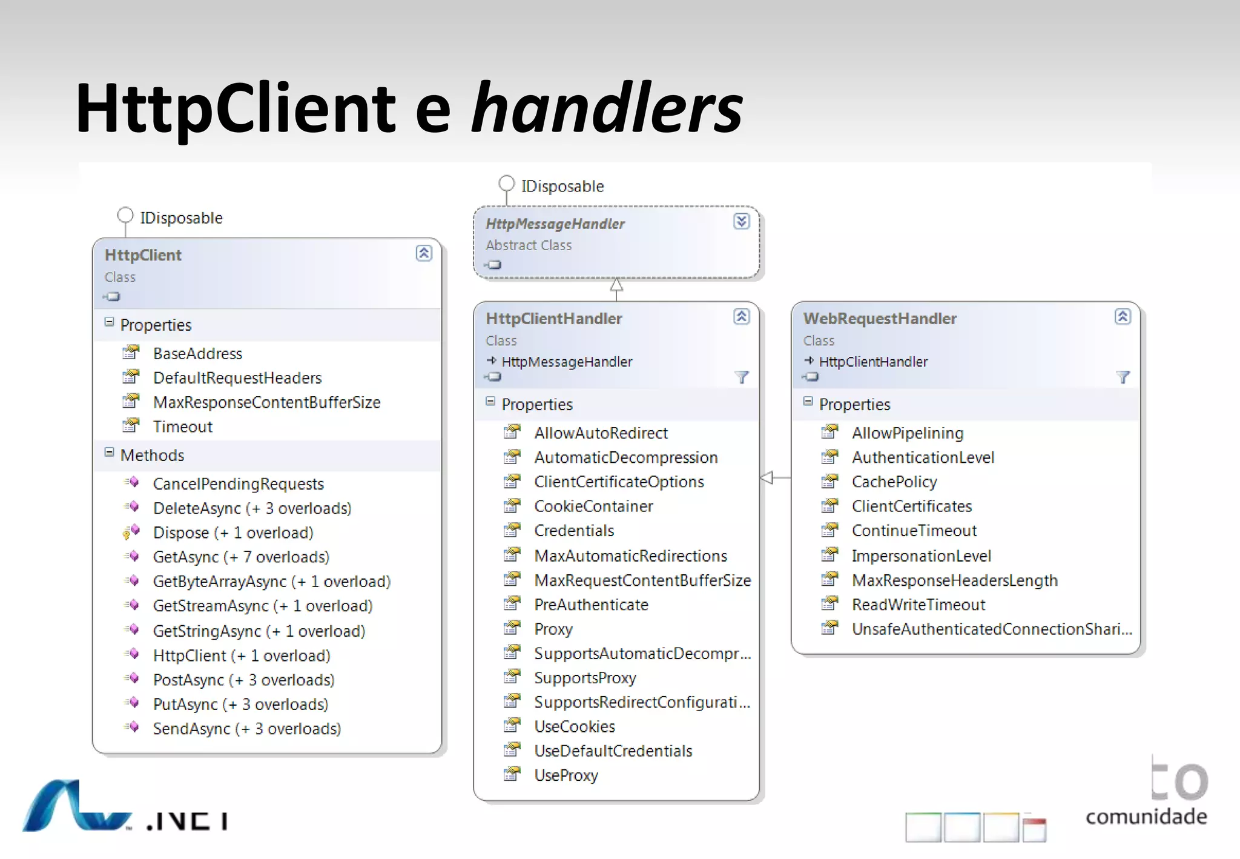Click the filter icon in HttpClientHandler header
The height and width of the screenshot is (859, 1240).
click(741, 377)
